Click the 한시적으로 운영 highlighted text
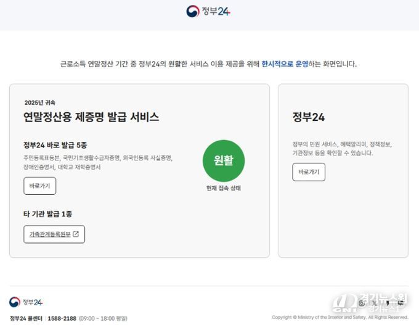The width and height of the screenshot is (419, 325). tap(285, 64)
